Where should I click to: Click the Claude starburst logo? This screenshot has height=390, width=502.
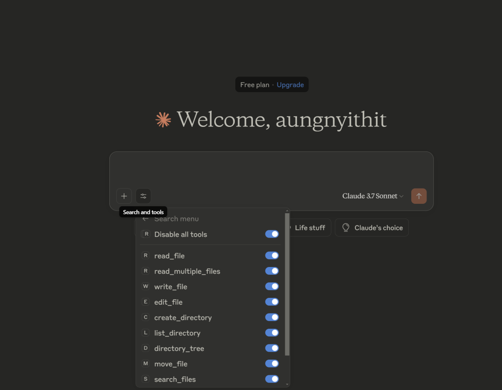(x=163, y=120)
